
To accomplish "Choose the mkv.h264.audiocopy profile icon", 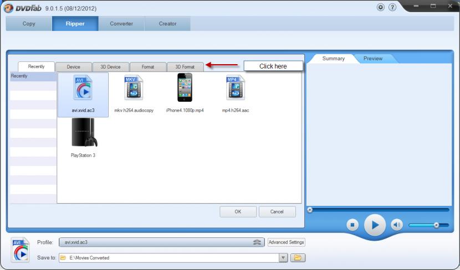I will tap(134, 87).
